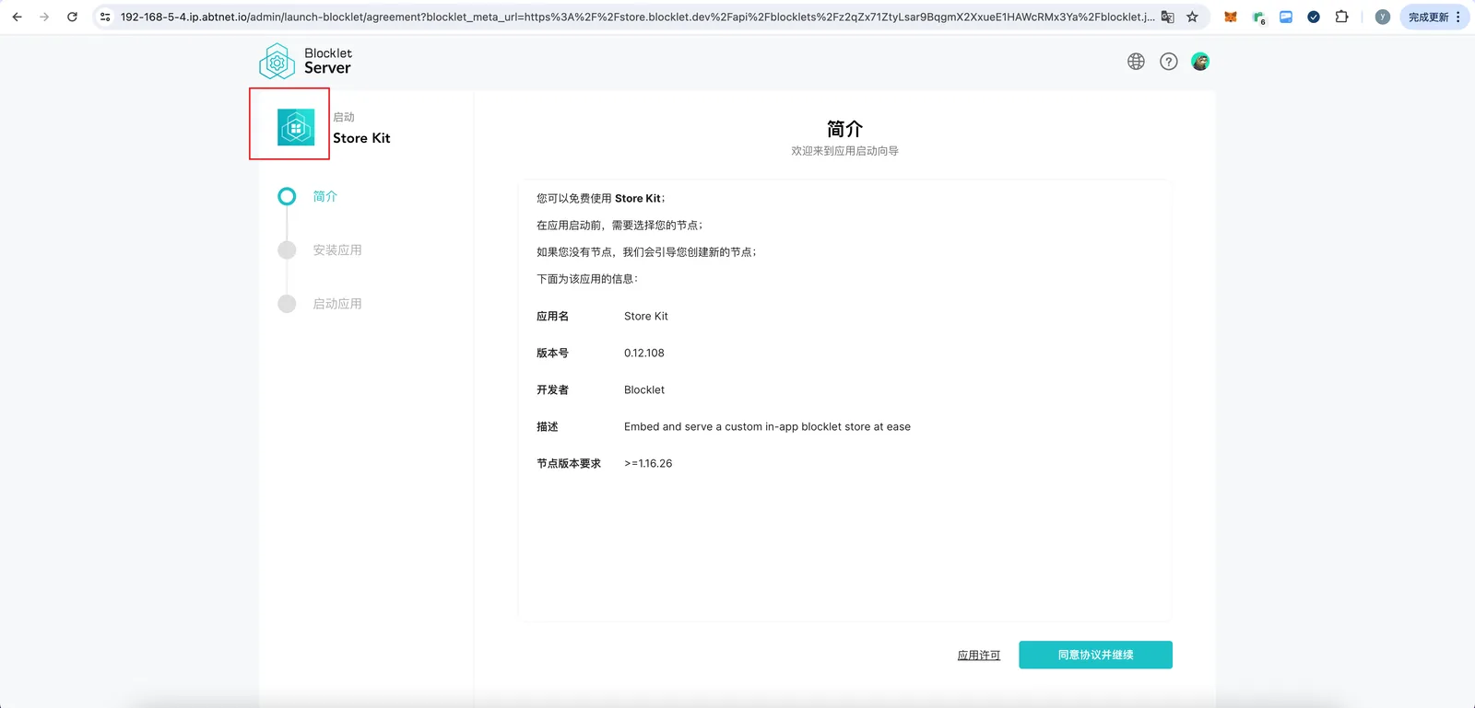This screenshot has height=708, width=1475.
Task: Open the 应用许可 license link
Action: [978, 656]
